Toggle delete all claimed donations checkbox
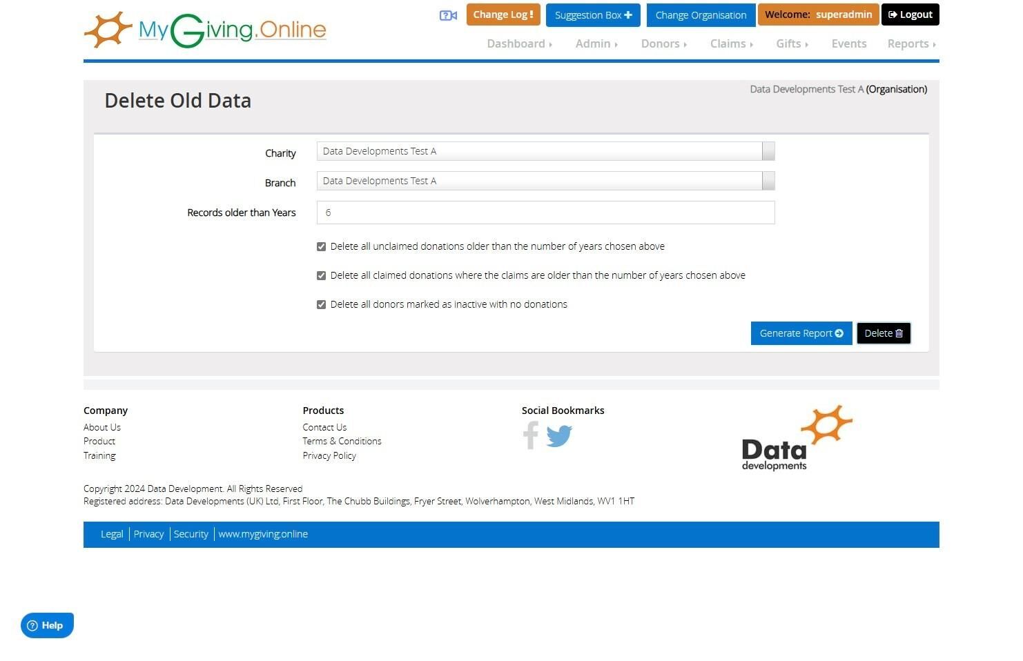Image resolution: width=1023 pixels, height=661 pixels. point(321,275)
